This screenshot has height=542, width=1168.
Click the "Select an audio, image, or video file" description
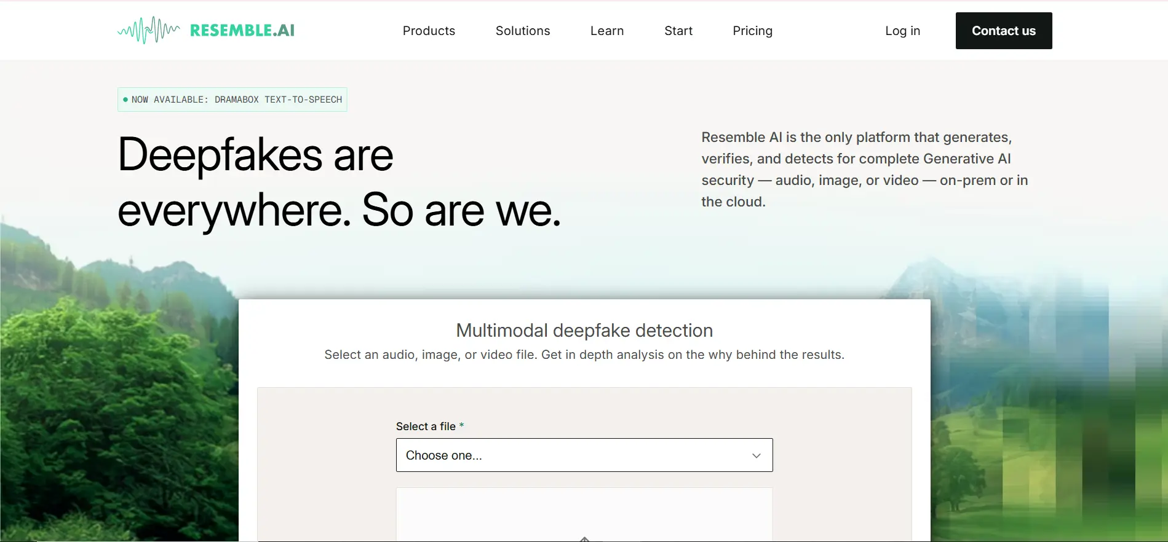point(584,355)
